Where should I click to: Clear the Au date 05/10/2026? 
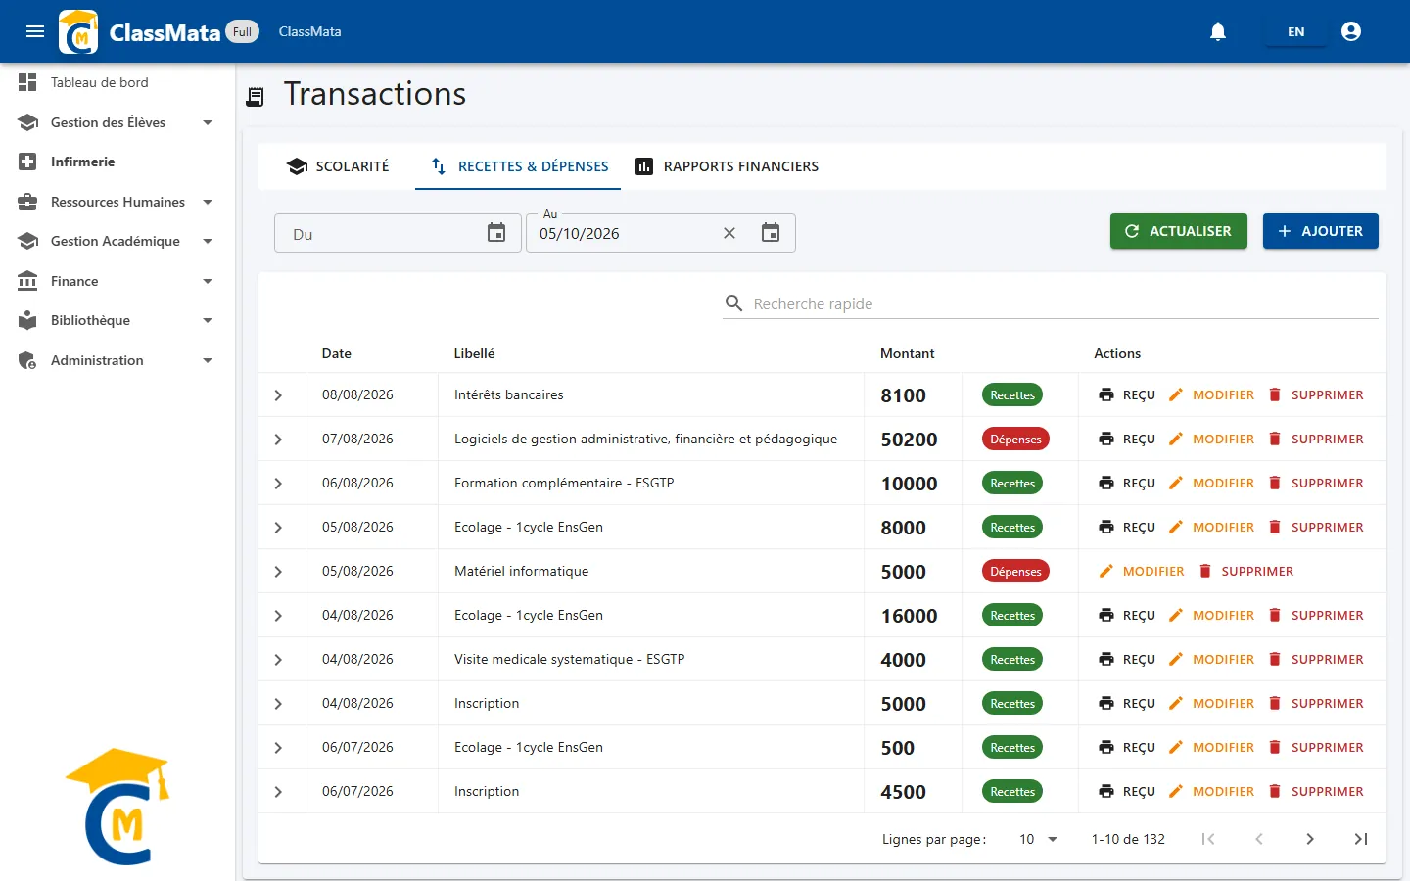pyautogui.click(x=729, y=233)
